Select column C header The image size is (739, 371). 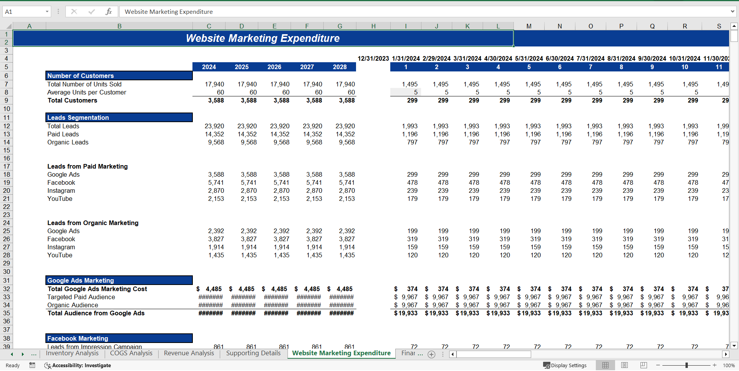[209, 26]
